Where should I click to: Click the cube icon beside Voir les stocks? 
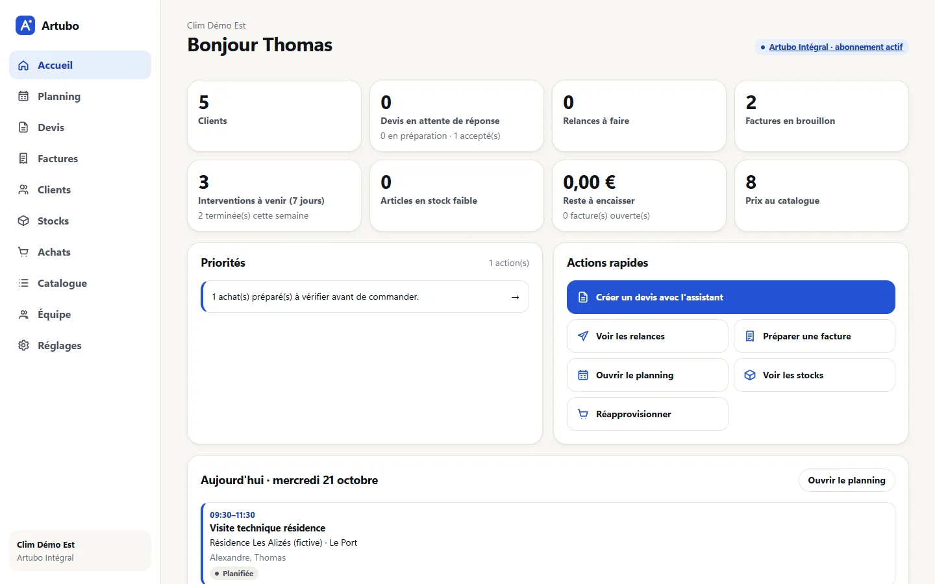point(750,375)
